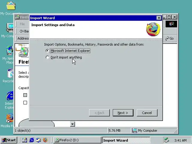Click Import Settings and Data heading
192x144 pixels.
53,25
